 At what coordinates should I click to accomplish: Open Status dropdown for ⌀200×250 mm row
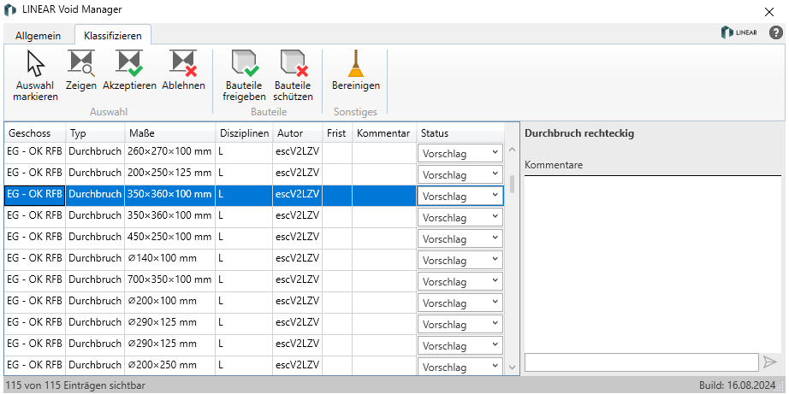460,367
